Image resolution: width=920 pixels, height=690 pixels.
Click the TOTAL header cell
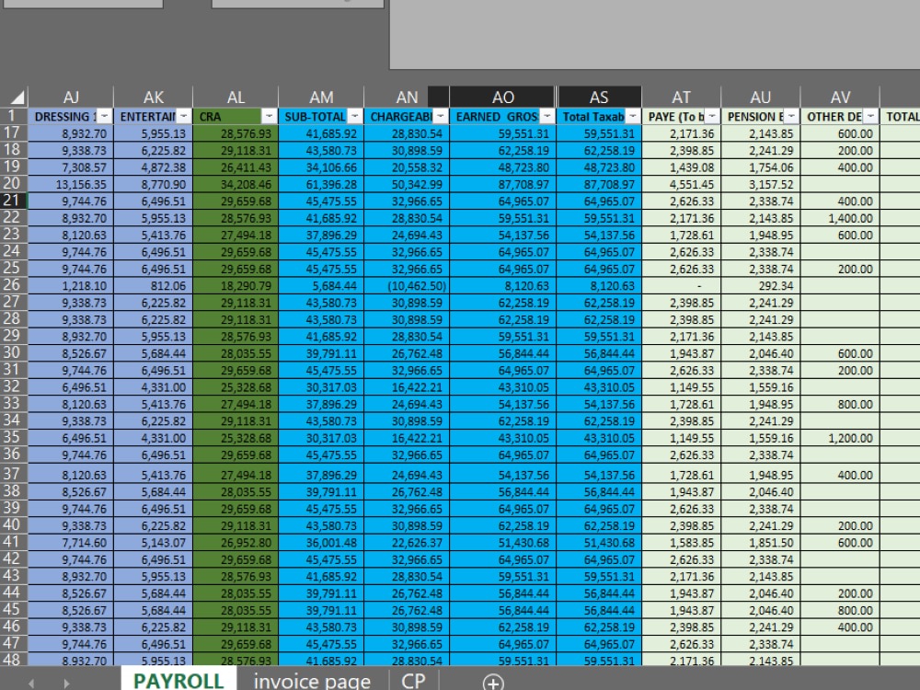[901, 116]
